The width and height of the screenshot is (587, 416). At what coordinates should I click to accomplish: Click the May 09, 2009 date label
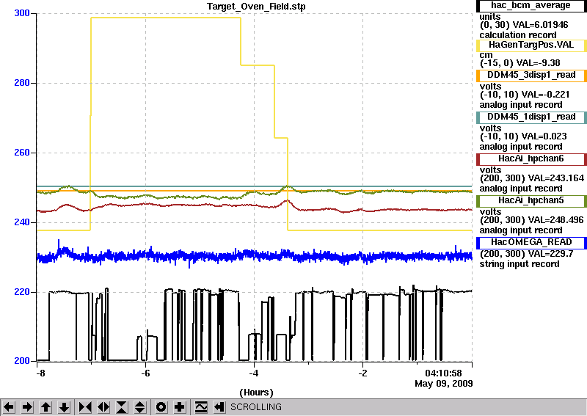tap(444, 384)
